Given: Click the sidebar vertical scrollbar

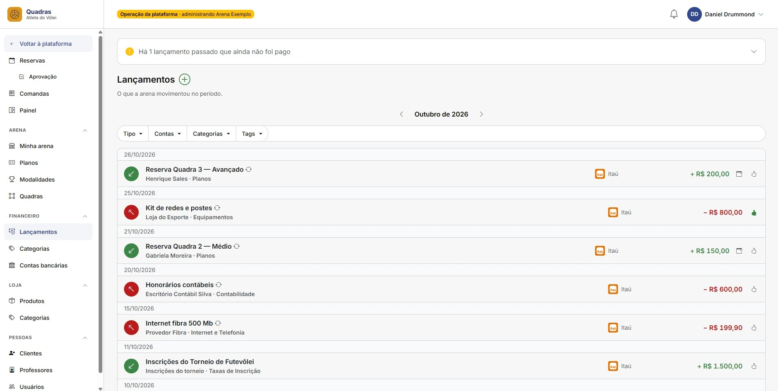Looking at the screenshot, I should [x=101, y=204].
